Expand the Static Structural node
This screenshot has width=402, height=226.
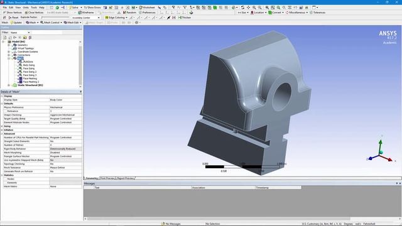click(x=9, y=85)
